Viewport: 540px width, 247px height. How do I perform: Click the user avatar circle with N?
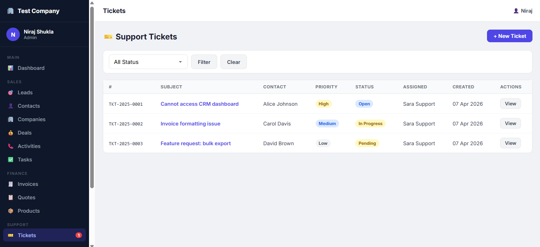(x=13, y=34)
